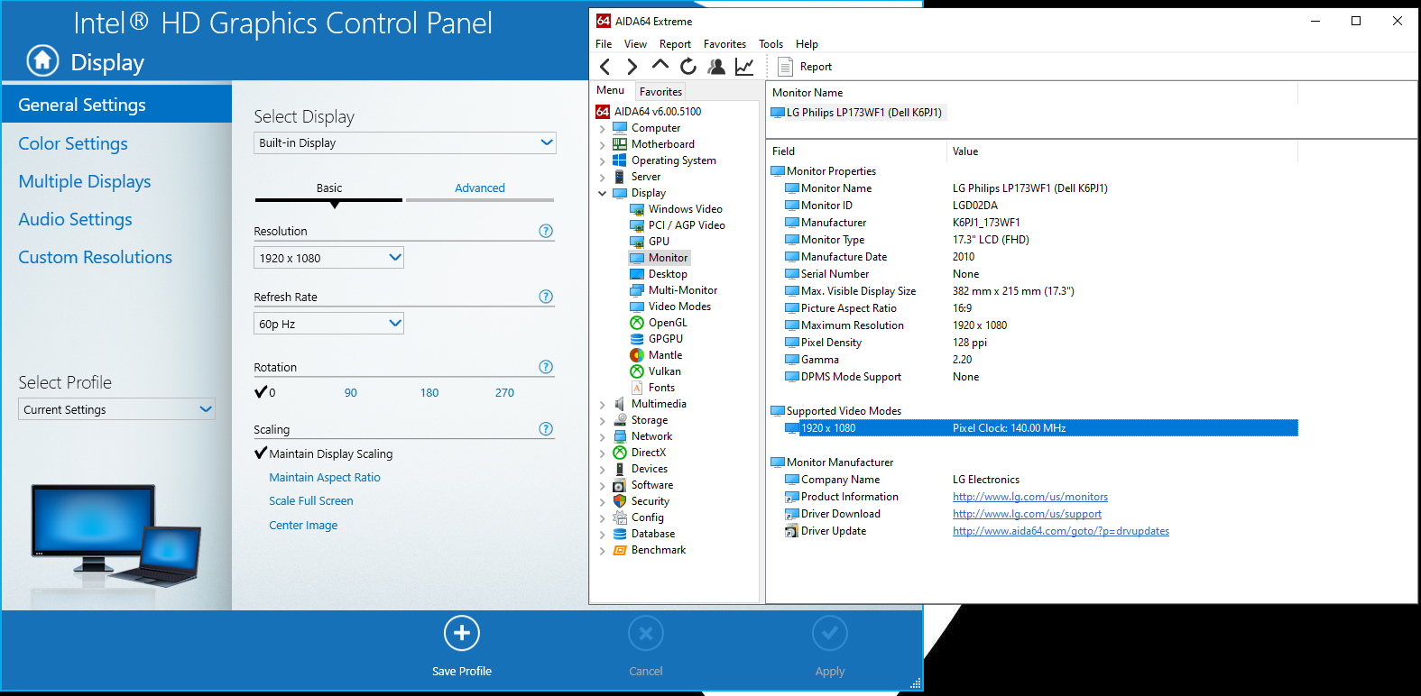This screenshot has width=1421, height=696.
Task: Open the Refresh Rate help question mark
Action: coord(546,297)
